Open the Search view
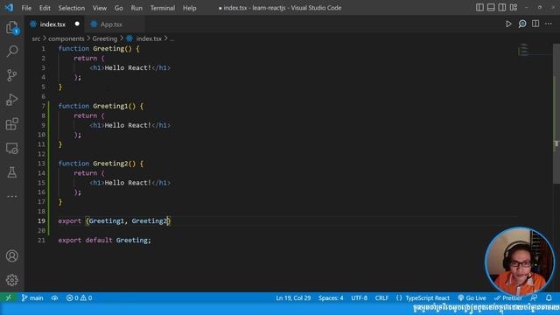560x315 pixels. coord(12,51)
